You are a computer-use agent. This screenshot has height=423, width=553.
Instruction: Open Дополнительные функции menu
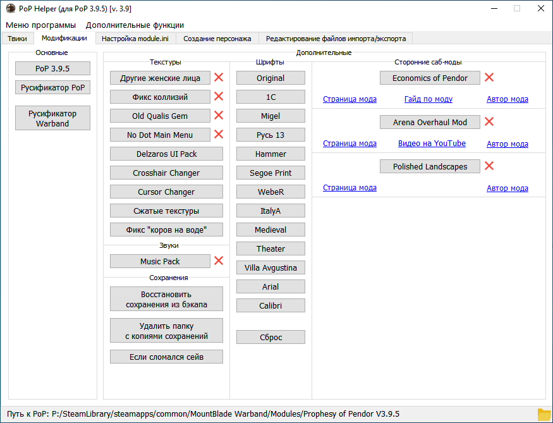tap(135, 25)
